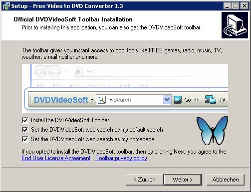Uncheck the default search checkbox

[25, 130]
